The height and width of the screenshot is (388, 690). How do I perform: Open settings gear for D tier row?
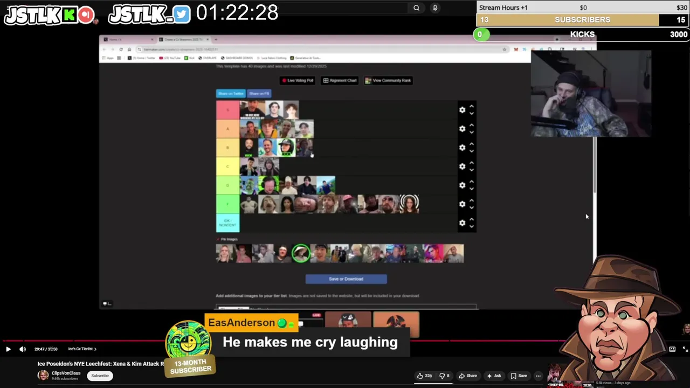pyautogui.click(x=462, y=185)
